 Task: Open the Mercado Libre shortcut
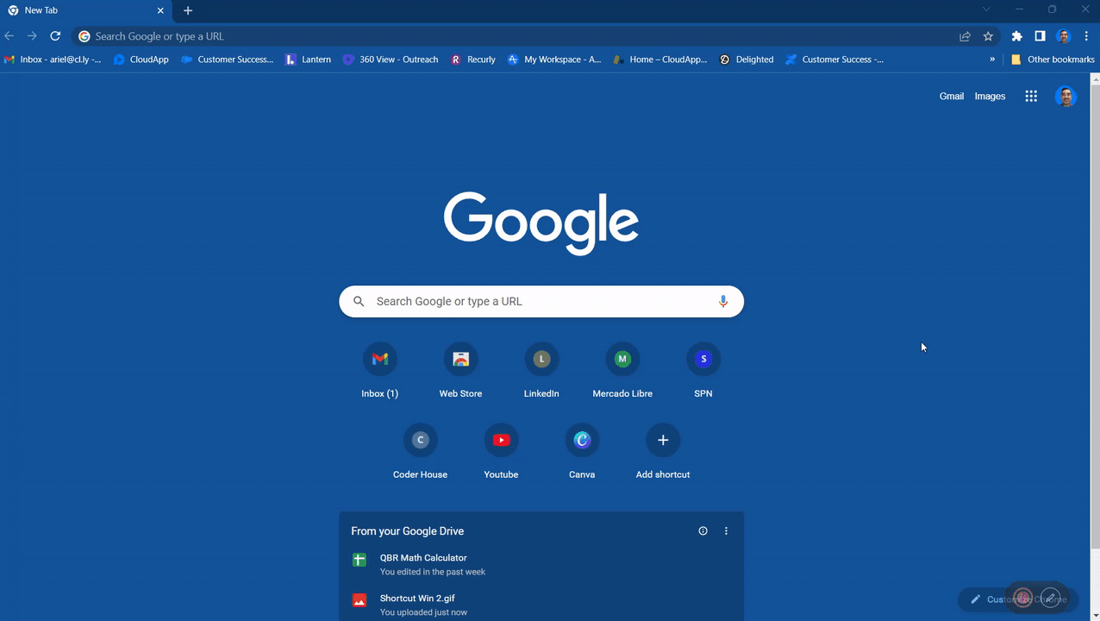click(x=622, y=371)
